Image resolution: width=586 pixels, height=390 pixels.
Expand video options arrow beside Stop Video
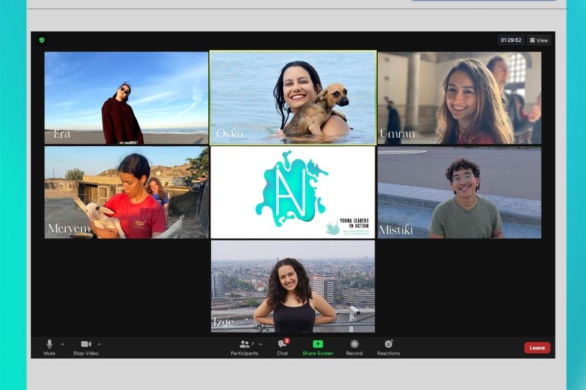click(99, 344)
